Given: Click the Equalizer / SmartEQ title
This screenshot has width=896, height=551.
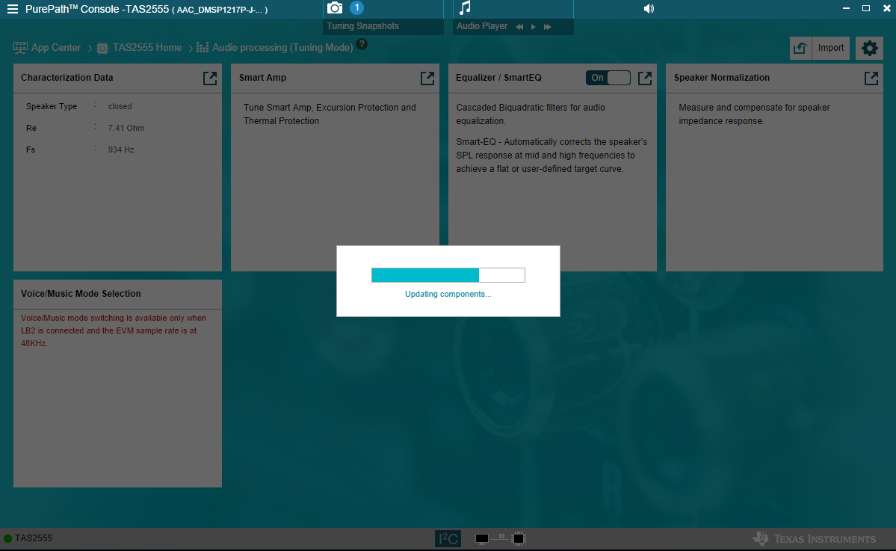Looking at the screenshot, I should (x=498, y=78).
